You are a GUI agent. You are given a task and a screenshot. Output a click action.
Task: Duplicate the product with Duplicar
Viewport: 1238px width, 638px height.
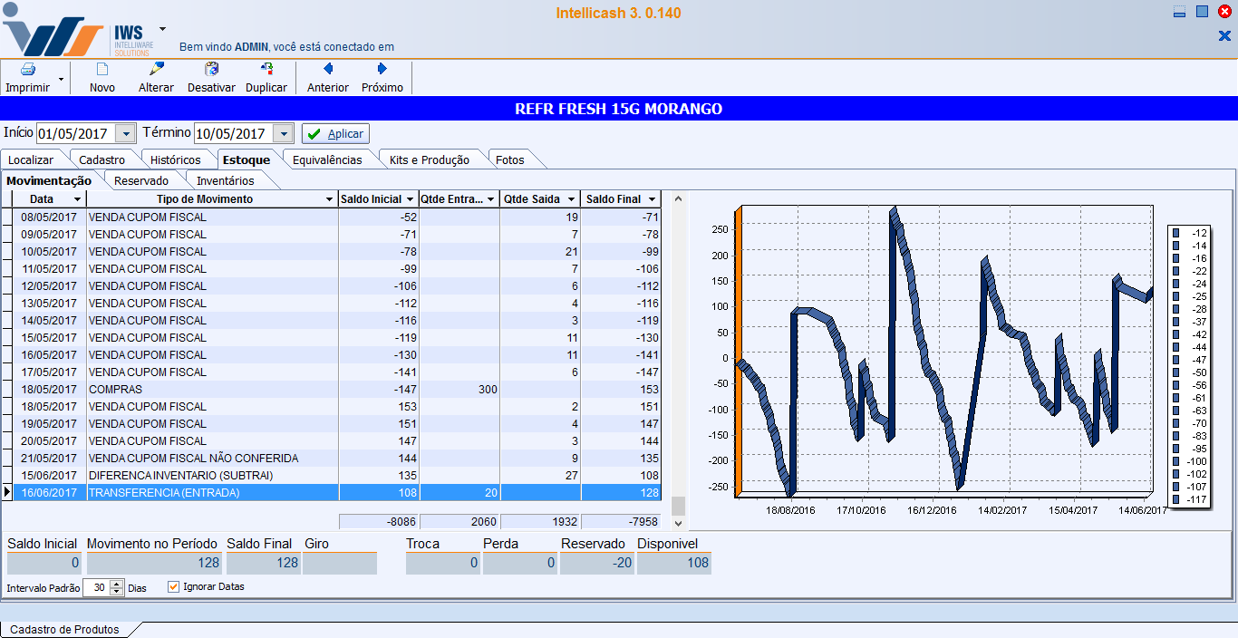pyautogui.click(x=266, y=78)
